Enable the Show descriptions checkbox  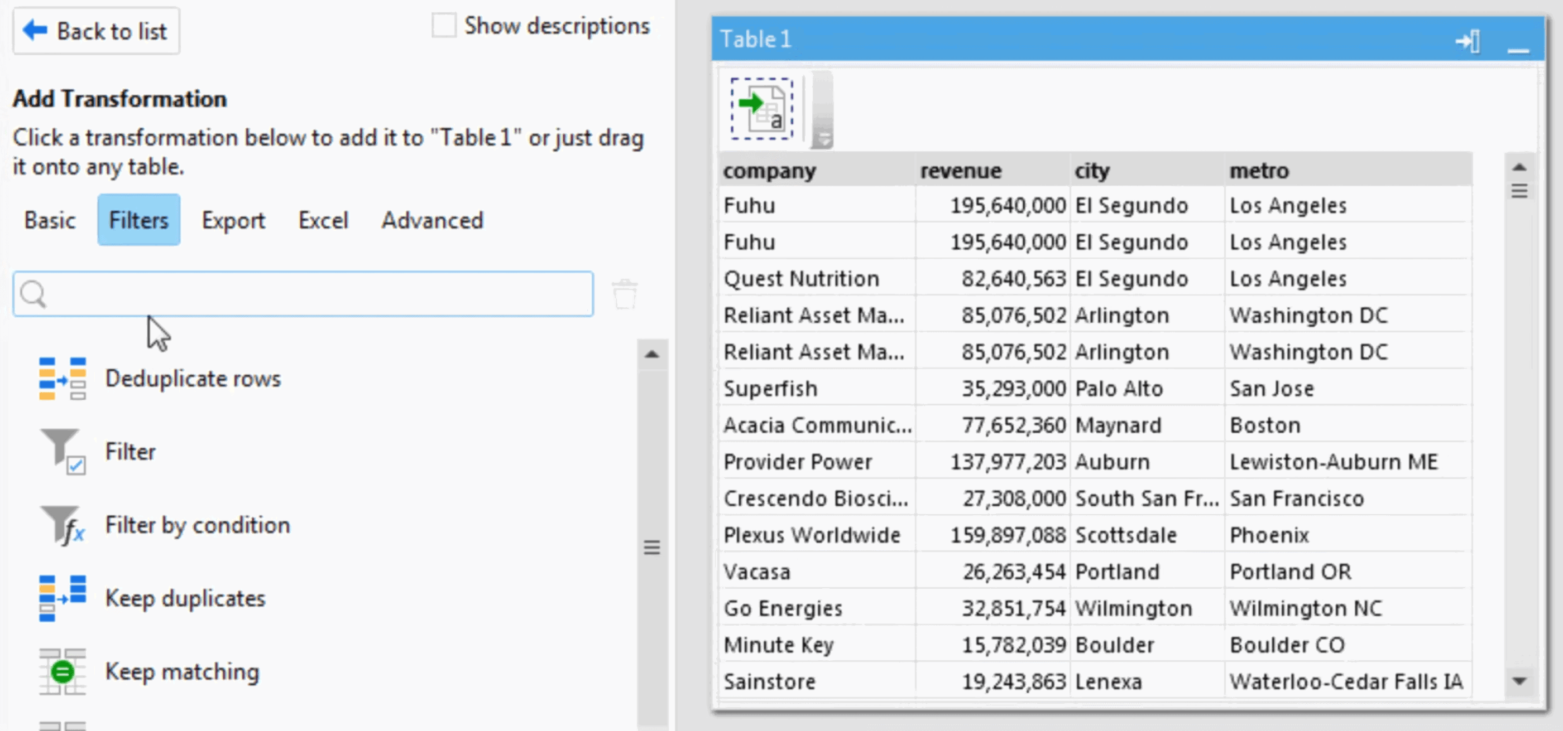coord(444,25)
